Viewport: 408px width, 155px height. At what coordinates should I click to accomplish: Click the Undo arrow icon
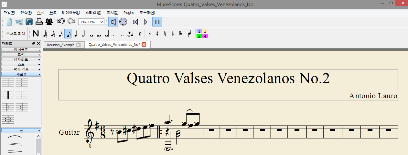point(61,22)
